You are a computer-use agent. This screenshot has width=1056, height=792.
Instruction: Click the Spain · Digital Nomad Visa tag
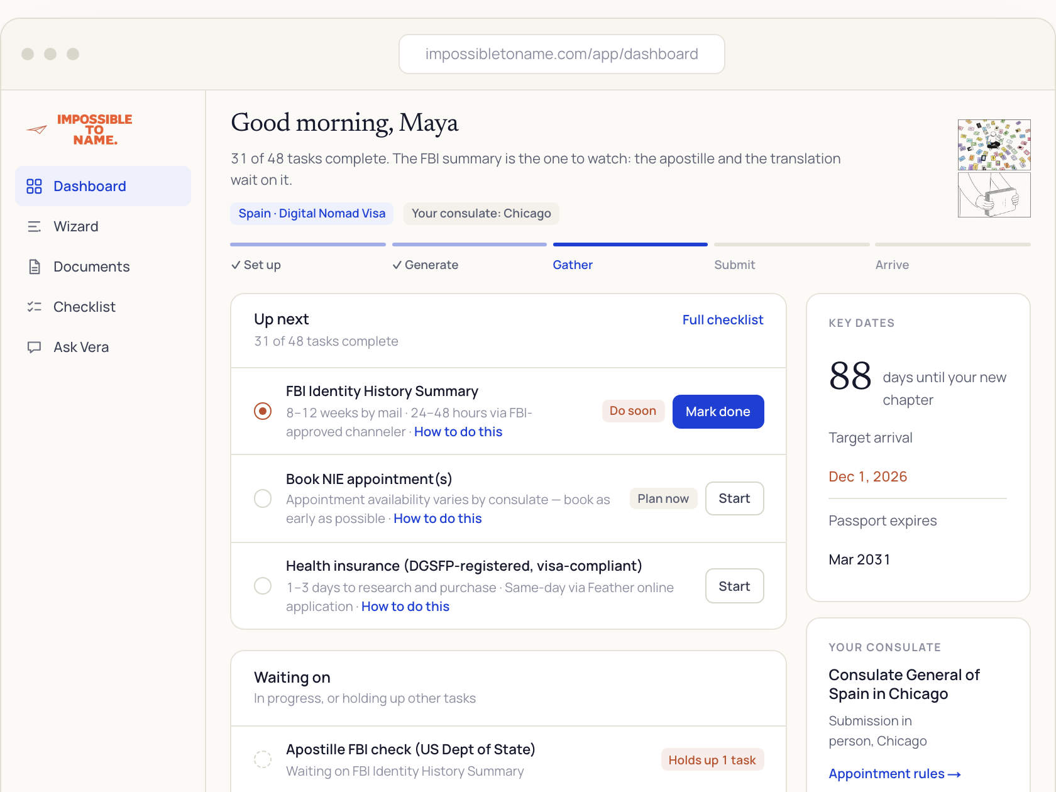(x=312, y=214)
